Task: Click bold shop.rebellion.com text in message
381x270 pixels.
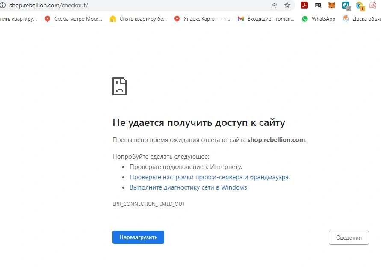Action: click(276, 140)
